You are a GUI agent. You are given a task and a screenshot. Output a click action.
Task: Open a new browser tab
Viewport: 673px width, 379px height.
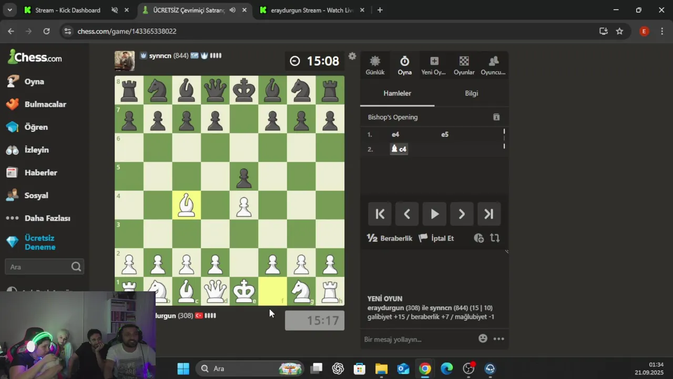[380, 10]
